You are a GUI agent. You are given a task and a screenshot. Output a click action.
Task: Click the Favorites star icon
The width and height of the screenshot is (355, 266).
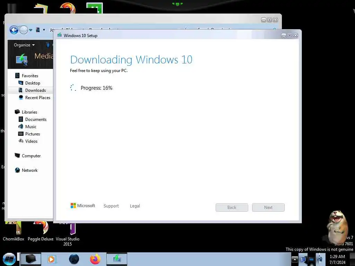(17, 75)
